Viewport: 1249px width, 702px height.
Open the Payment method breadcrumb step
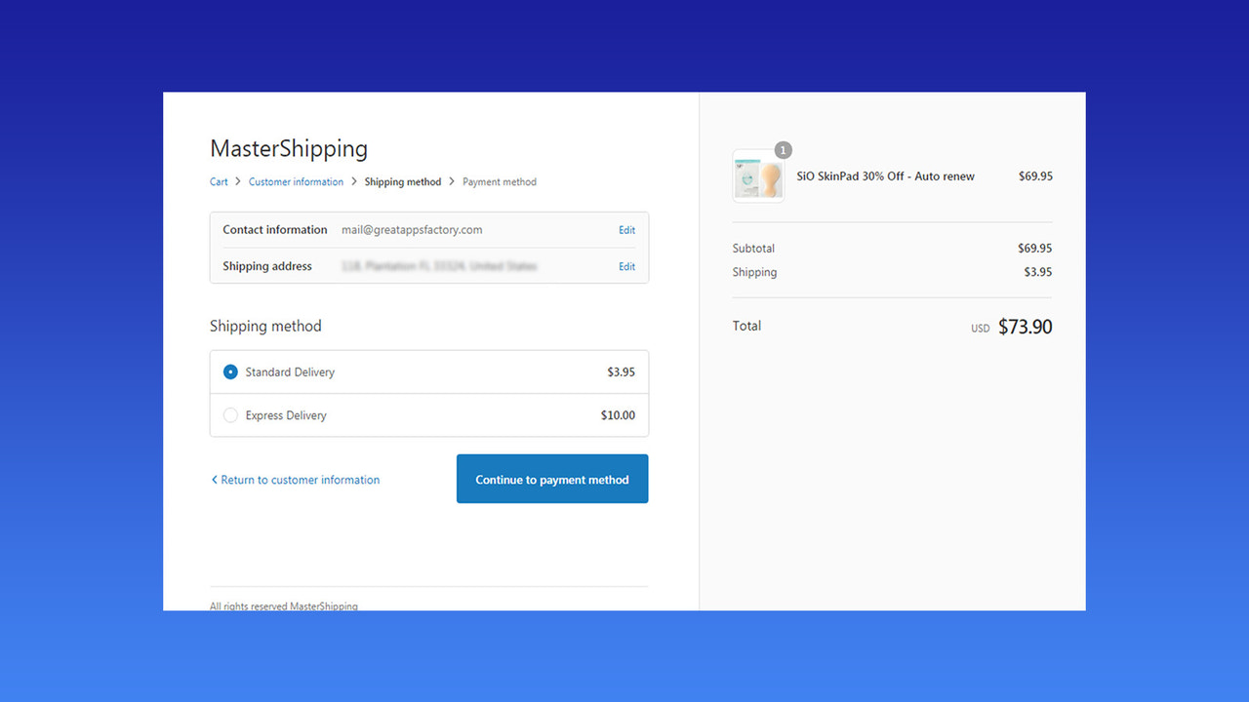499,181
